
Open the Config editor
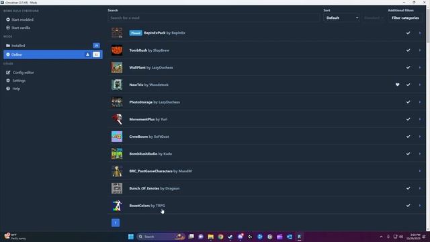point(20,73)
